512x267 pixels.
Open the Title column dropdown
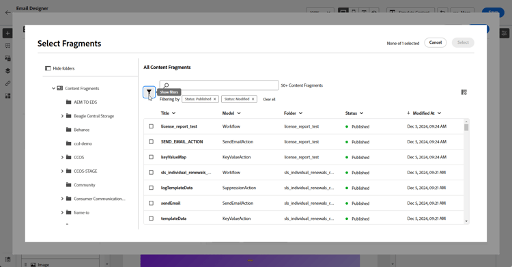click(173, 113)
